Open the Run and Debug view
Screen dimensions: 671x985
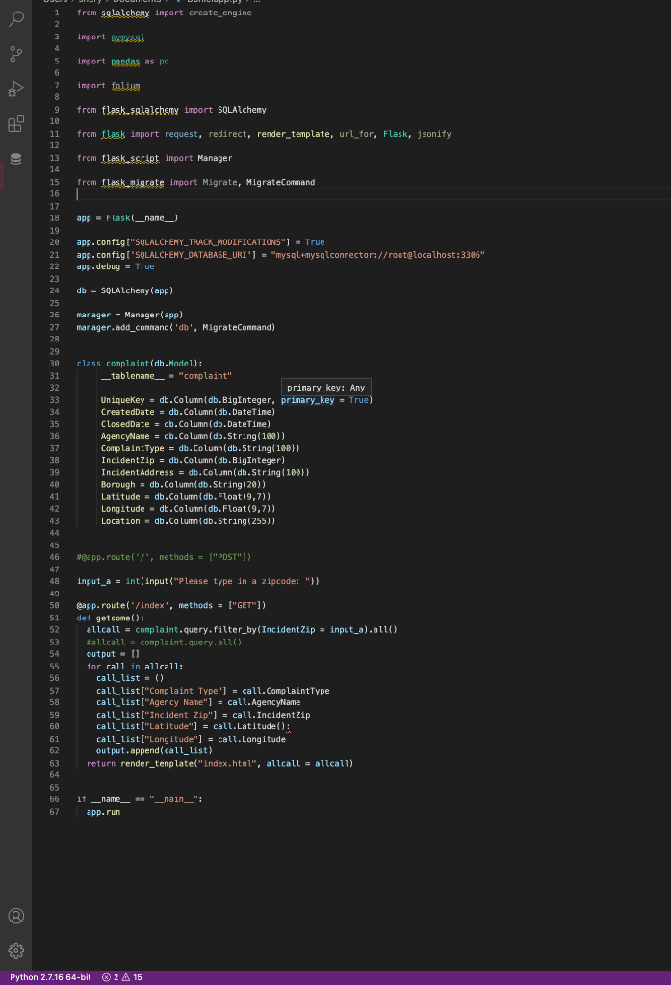click(15, 88)
